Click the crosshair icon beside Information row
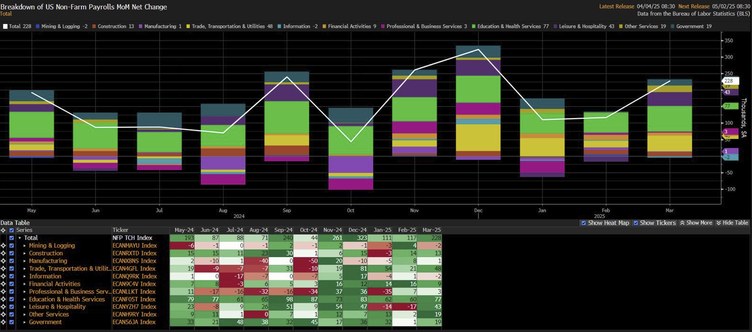The width and height of the screenshot is (752, 332). click(x=3, y=276)
